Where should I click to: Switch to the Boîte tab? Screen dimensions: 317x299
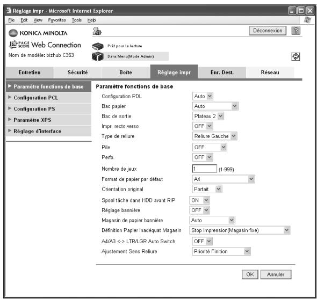(126, 72)
